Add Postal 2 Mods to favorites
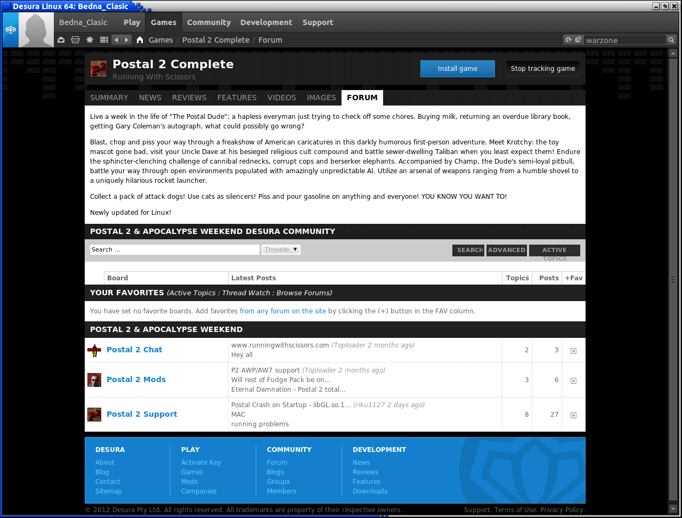Image resolution: width=682 pixels, height=518 pixels. pyautogui.click(x=573, y=381)
